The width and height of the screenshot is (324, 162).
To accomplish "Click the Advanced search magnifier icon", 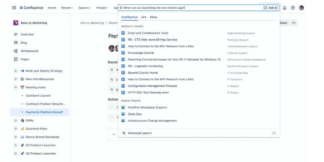I will [x=124, y=133].
